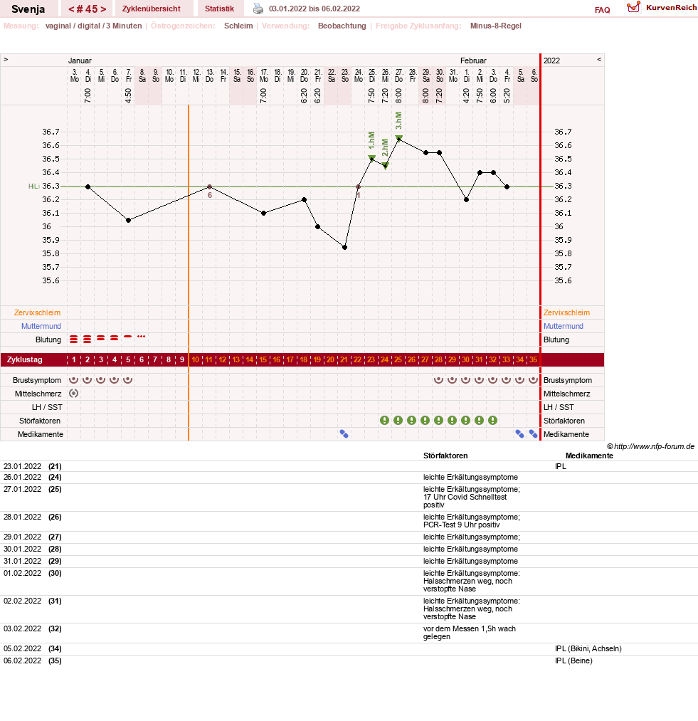Click the Beobachtung setting value
This screenshot has width=698, height=721.
point(342,26)
